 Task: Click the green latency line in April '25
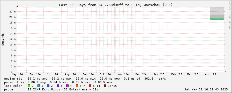(217, 20)
